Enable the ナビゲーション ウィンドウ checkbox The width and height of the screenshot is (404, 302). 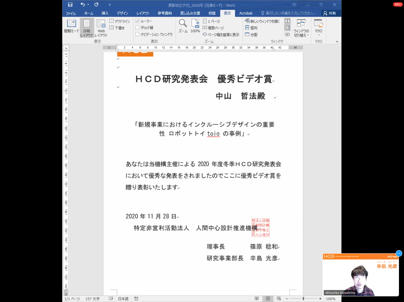tap(137, 34)
